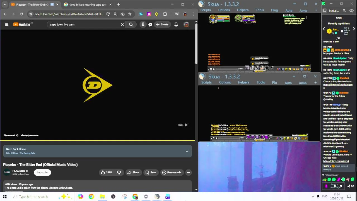Click the YouTube address bar URL
Screen dimensions: 357x201
tap(69, 14)
